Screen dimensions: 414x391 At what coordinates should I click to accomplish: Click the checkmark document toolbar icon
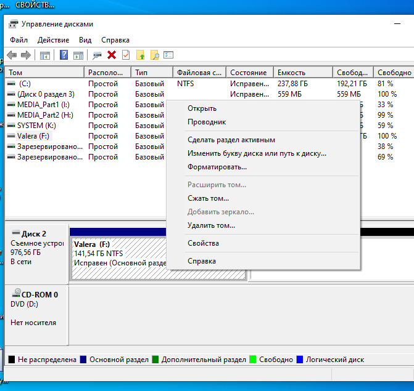pyautogui.click(x=126, y=55)
